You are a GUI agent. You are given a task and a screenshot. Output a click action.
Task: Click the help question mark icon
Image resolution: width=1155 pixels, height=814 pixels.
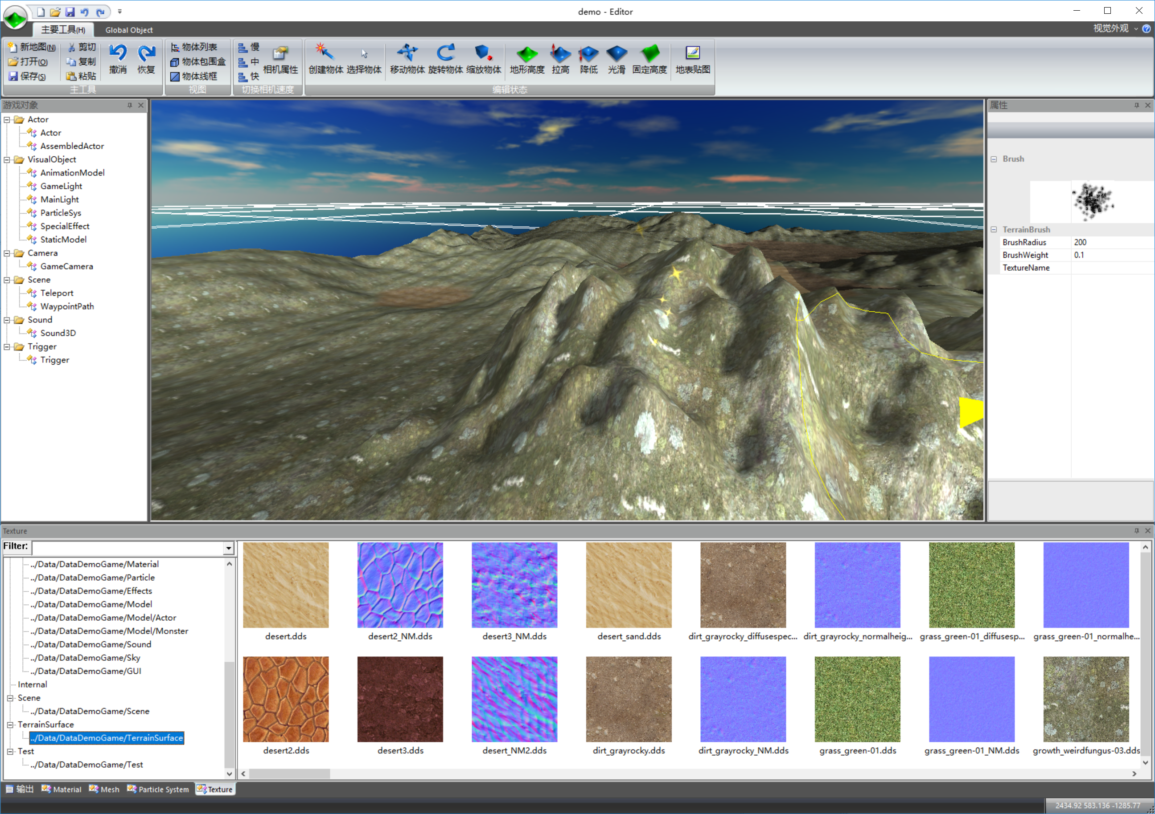[1147, 28]
